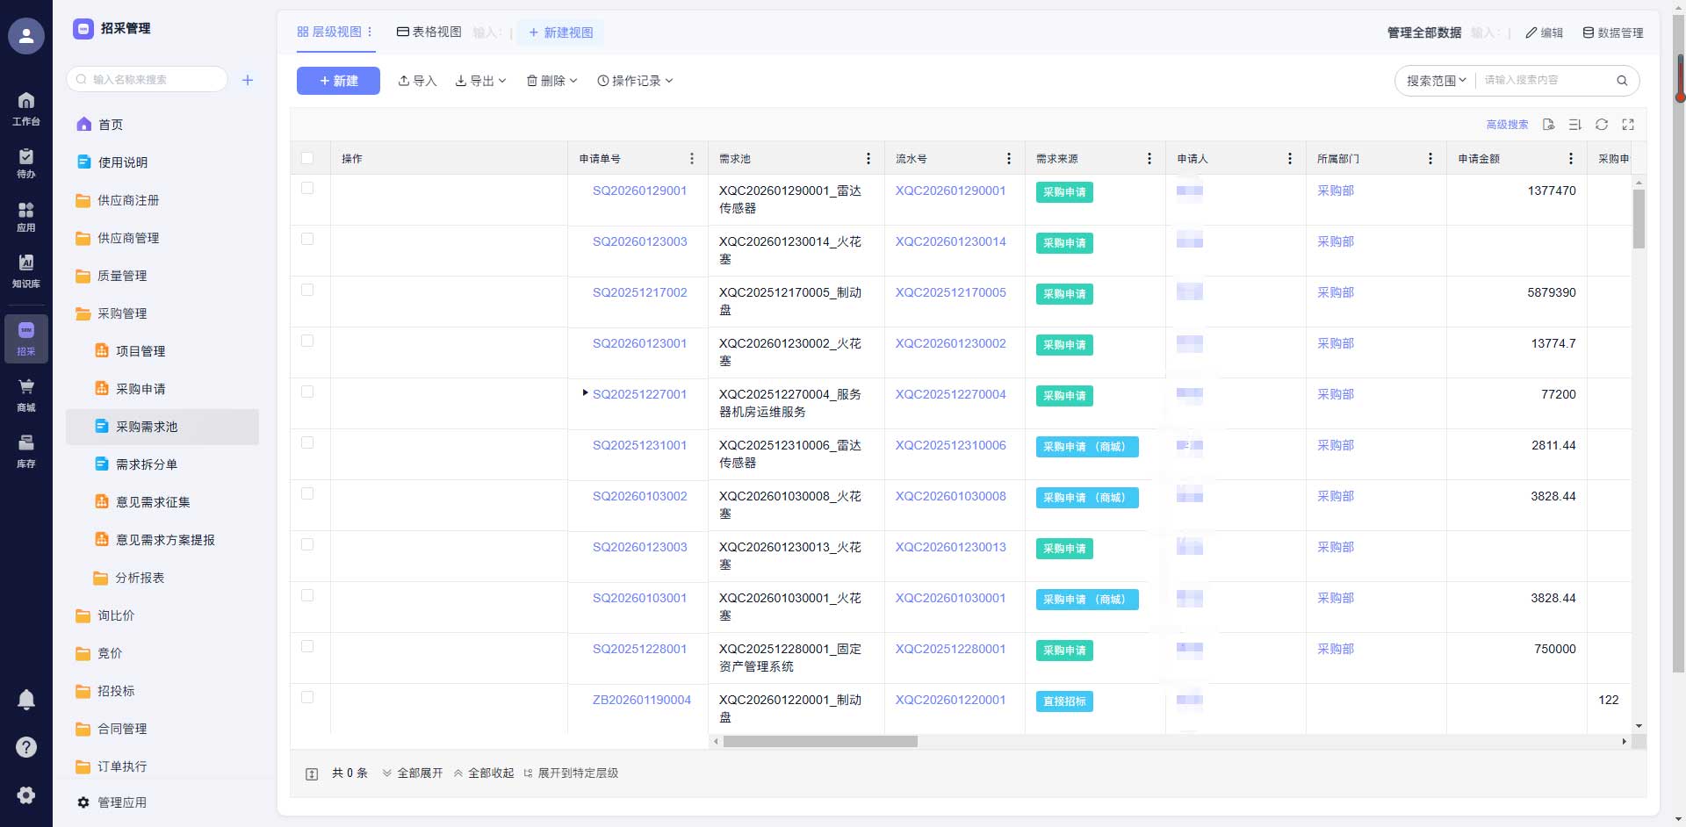Switch to the 库存 module

[x=26, y=449]
